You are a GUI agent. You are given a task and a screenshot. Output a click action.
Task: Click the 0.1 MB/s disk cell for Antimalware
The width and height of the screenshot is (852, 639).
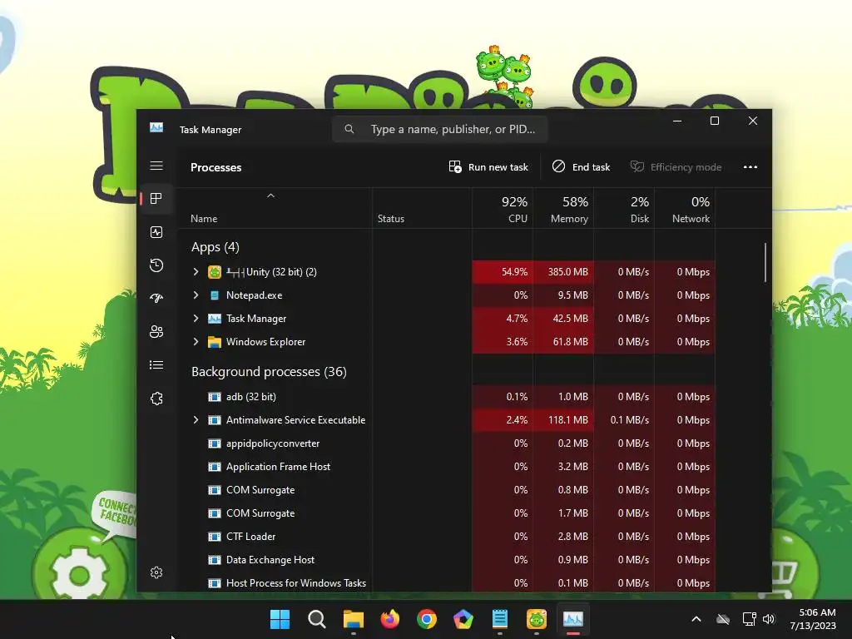point(624,420)
